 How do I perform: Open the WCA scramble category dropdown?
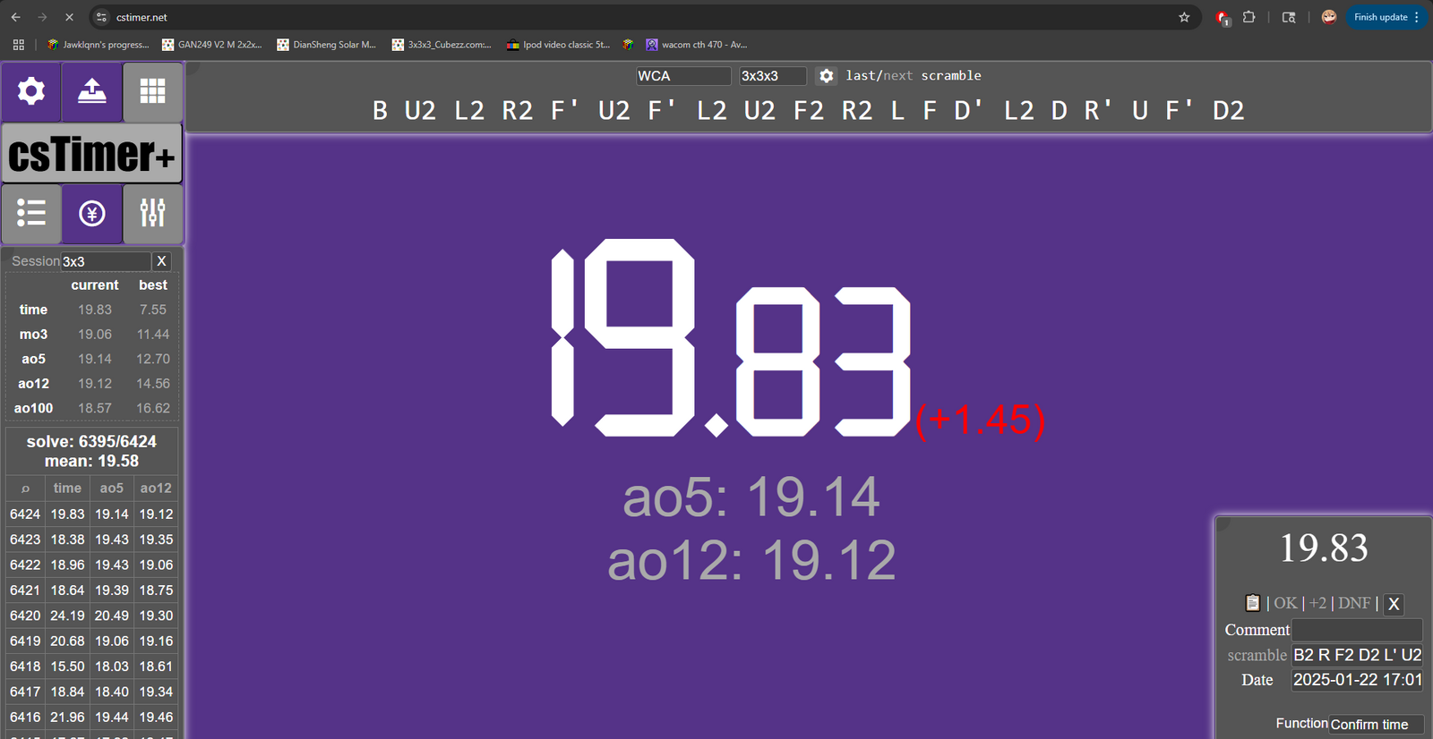point(683,76)
